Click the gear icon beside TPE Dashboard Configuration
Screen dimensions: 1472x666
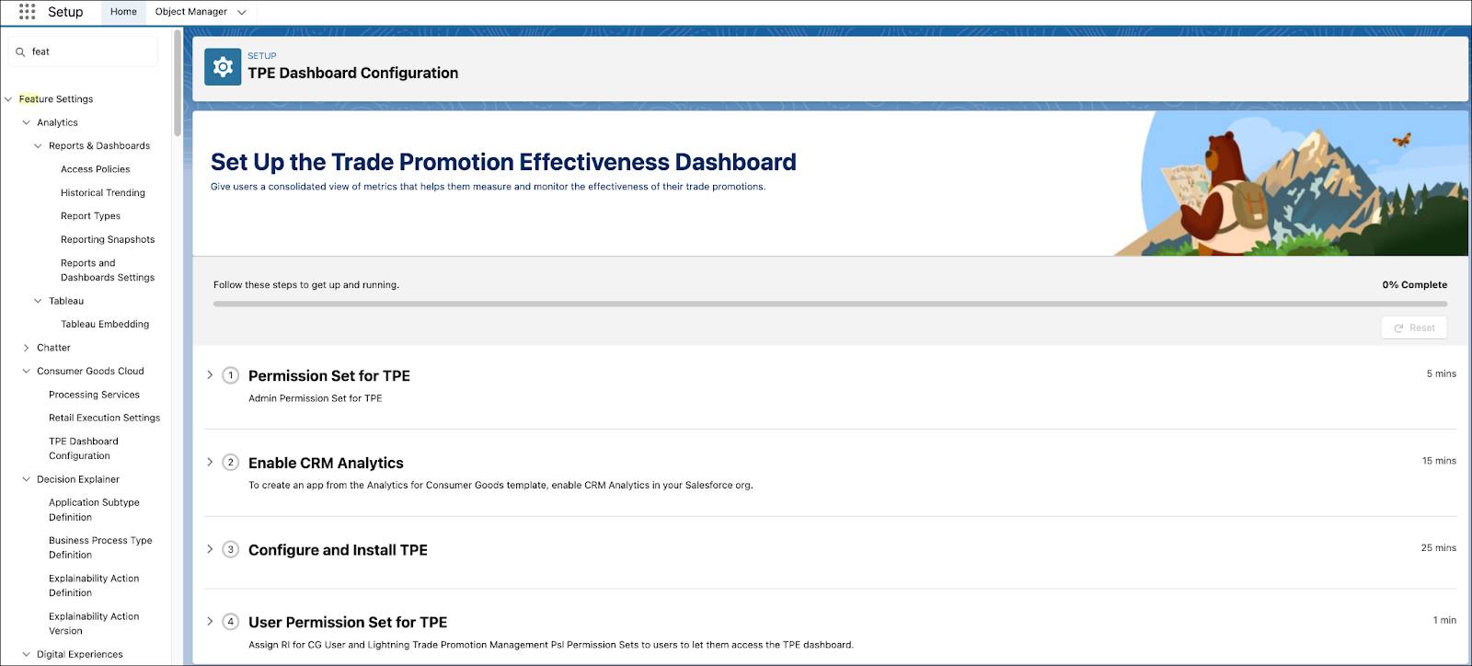click(223, 67)
